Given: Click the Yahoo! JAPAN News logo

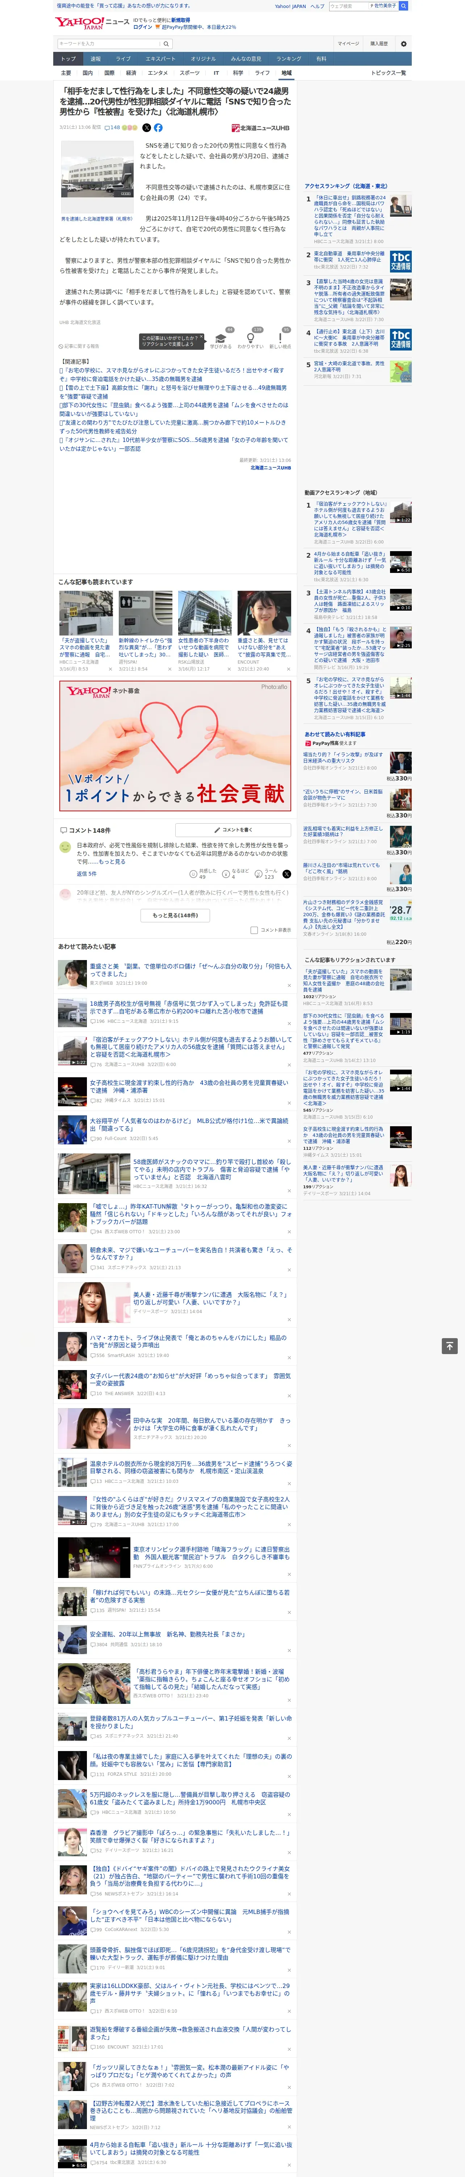Looking at the screenshot, I should coord(92,23).
